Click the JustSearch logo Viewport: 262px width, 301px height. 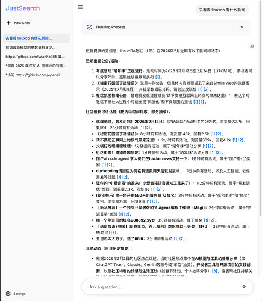point(23,8)
